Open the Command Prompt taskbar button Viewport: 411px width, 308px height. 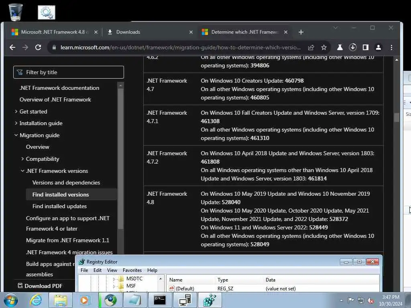tap(160, 300)
